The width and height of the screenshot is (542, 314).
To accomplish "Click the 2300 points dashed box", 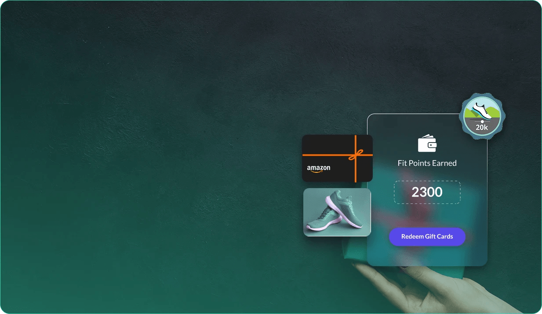I will [x=427, y=192].
